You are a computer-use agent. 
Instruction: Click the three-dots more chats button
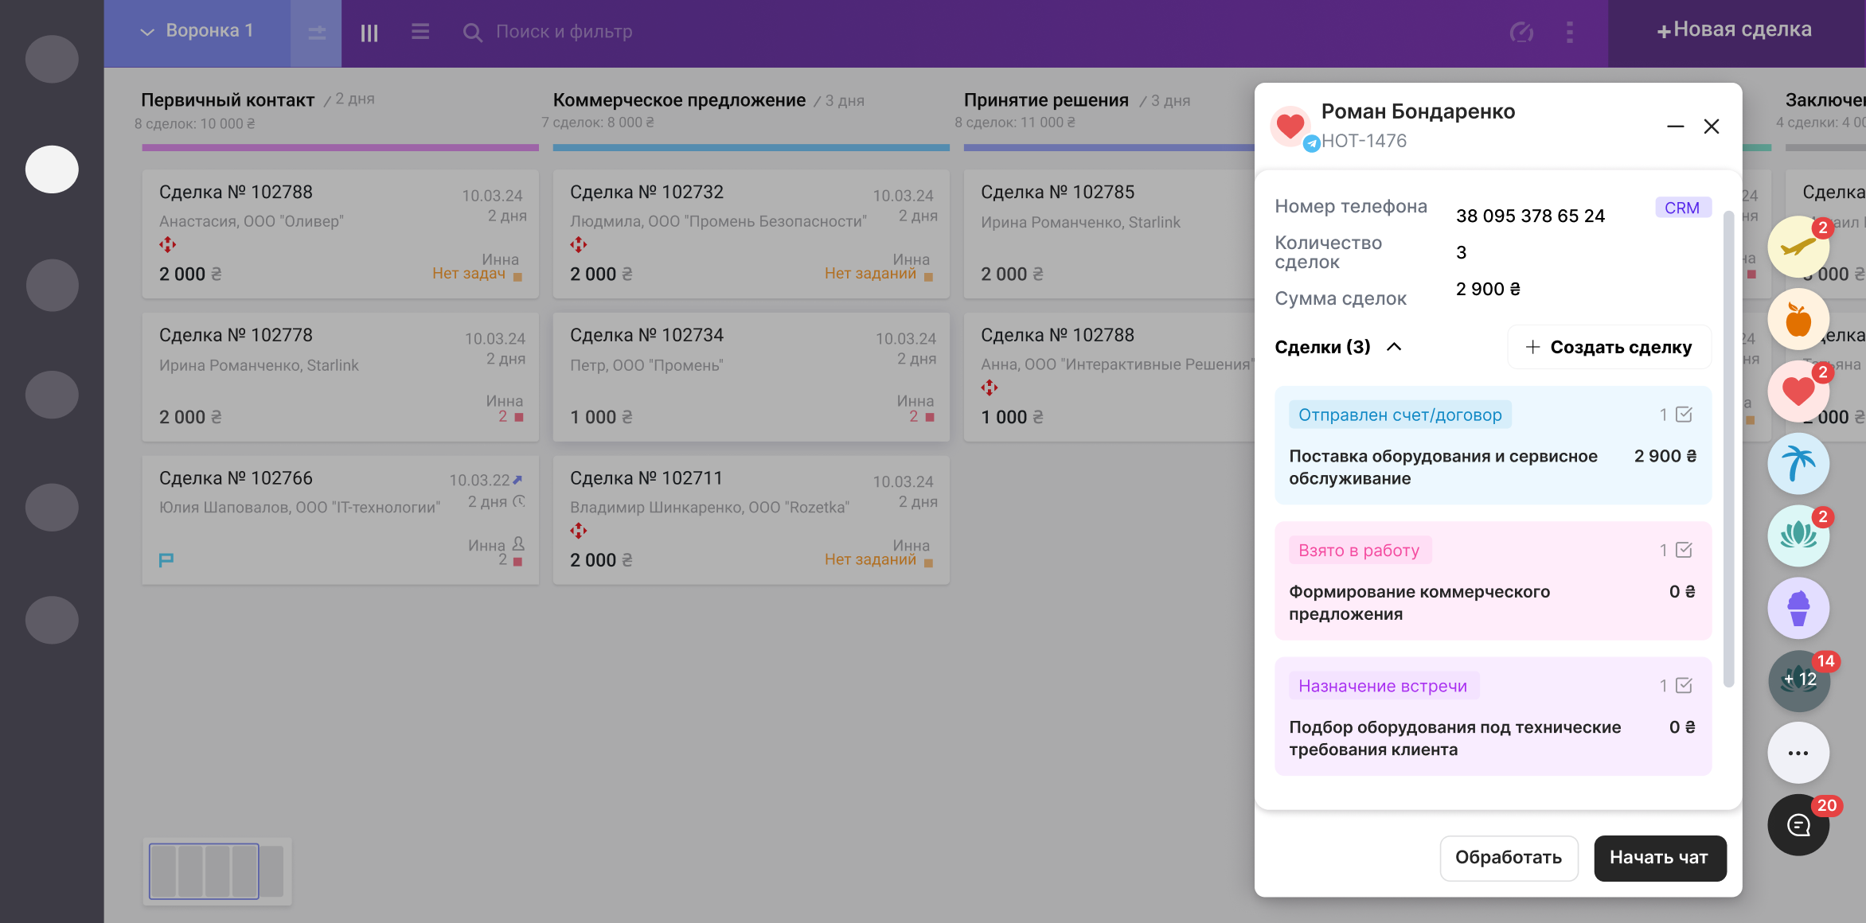tap(1798, 753)
